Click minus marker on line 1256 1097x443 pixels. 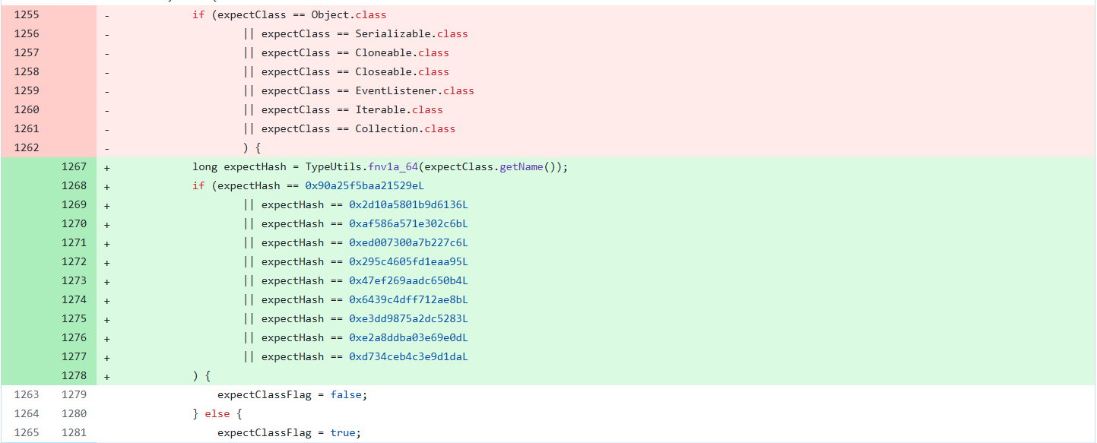106,33
